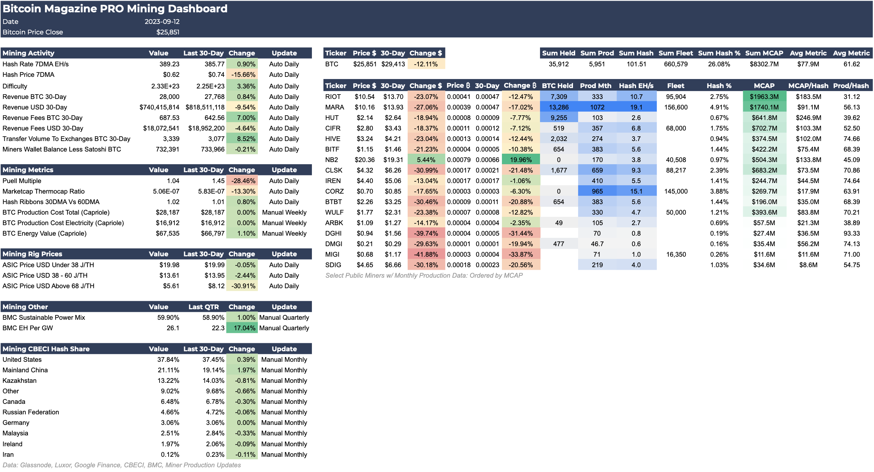Click Puell Multiple change -28.46%
Image resolution: width=874 pixels, height=472 pixels.
(x=242, y=181)
